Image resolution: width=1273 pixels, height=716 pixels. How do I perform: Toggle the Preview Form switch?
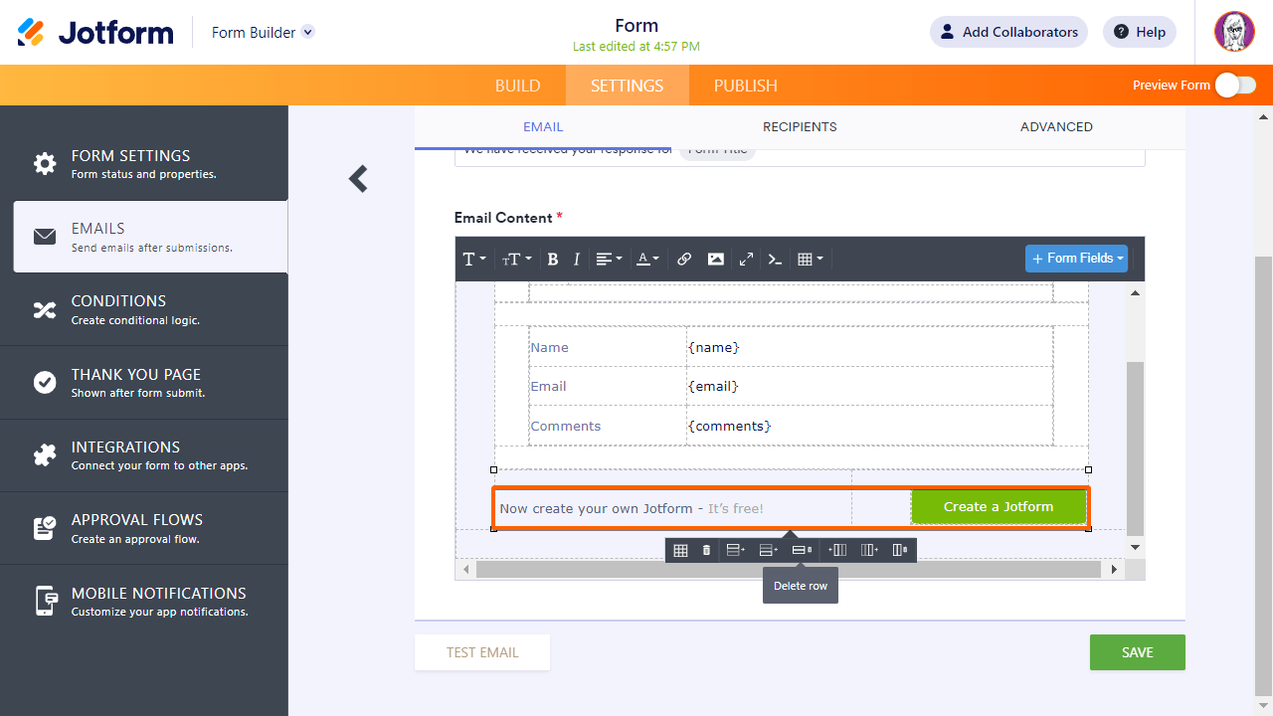[1235, 86]
